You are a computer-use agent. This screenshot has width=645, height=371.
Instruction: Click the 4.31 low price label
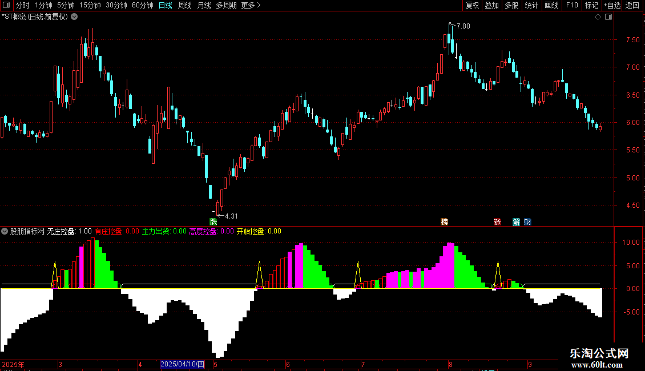tap(231, 216)
